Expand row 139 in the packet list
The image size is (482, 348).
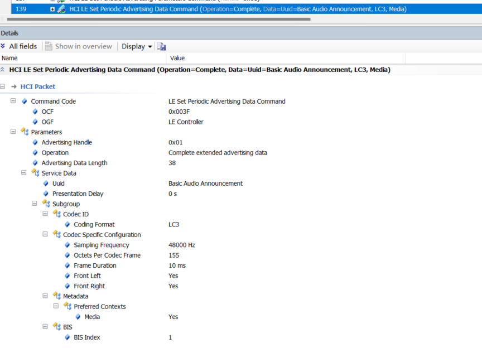tap(52, 9)
